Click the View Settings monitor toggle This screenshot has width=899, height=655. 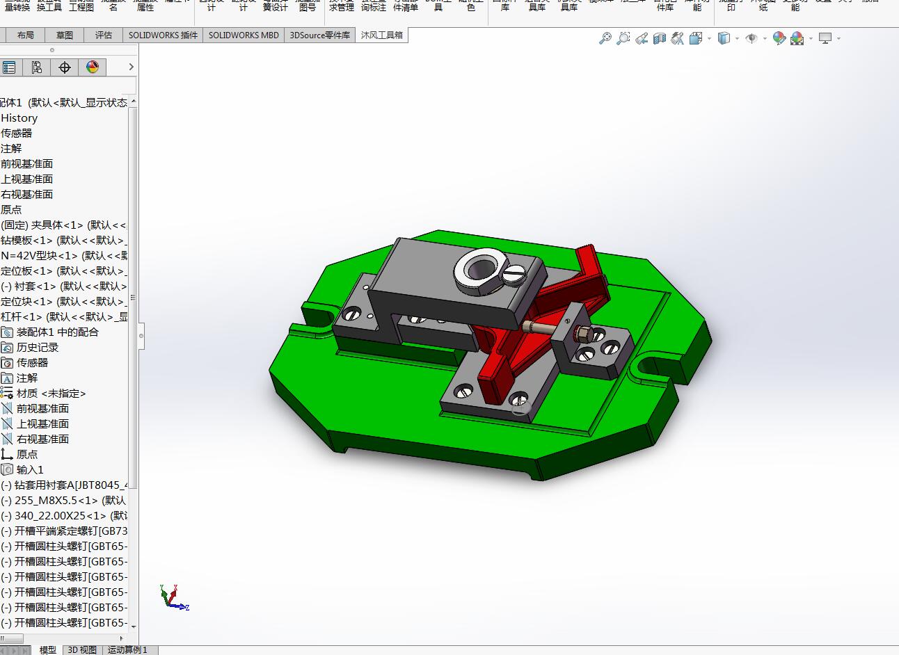click(x=825, y=38)
